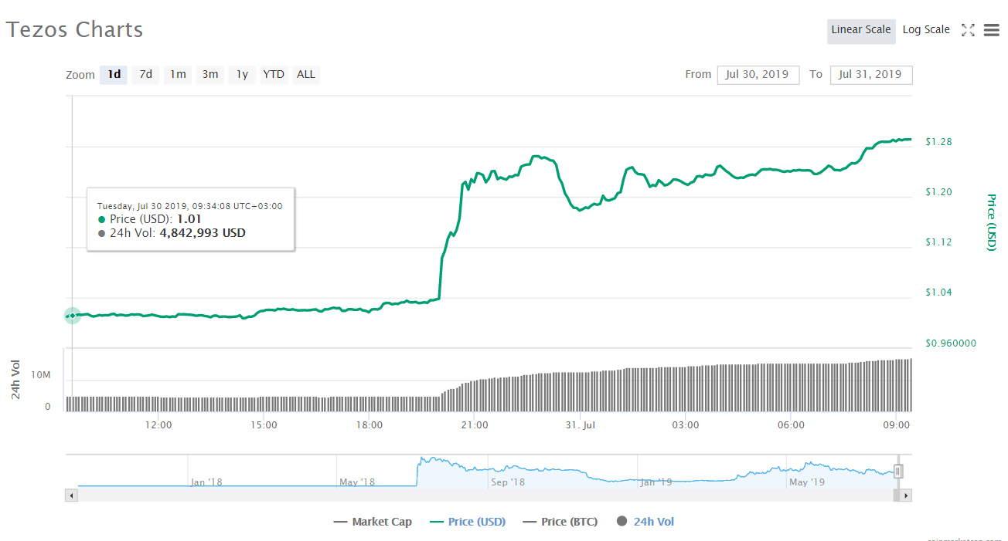Toggle the Price (BTC) series legend

(560, 522)
